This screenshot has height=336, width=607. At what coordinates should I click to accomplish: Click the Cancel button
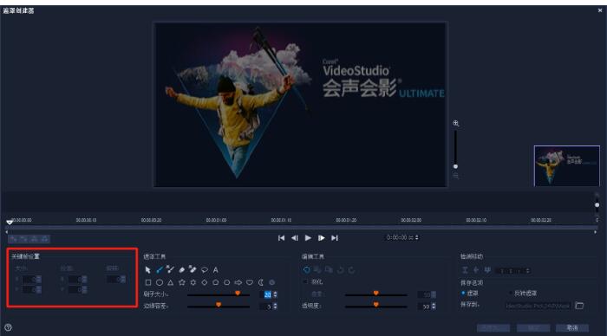tap(572, 328)
